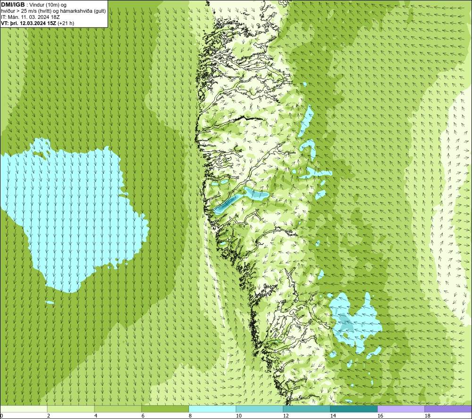The height and width of the screenshot is (419, 472).
Task: Click the legend scale label 16
Action: pos(380,416)
